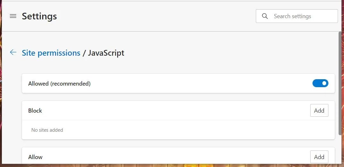344x167 pixels.
Task: Click the No sites added text
Action: [47, 130]
